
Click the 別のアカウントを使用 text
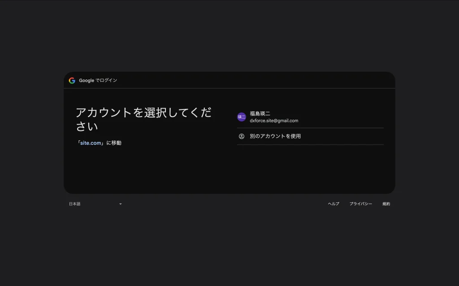point(275,136)
